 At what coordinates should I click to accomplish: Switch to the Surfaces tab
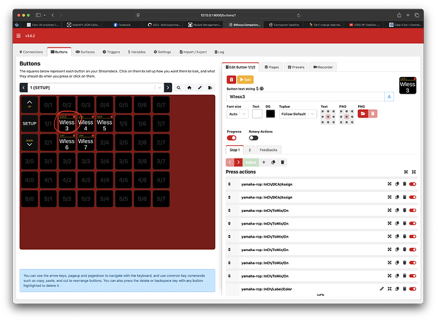click(x=85, y=52)
